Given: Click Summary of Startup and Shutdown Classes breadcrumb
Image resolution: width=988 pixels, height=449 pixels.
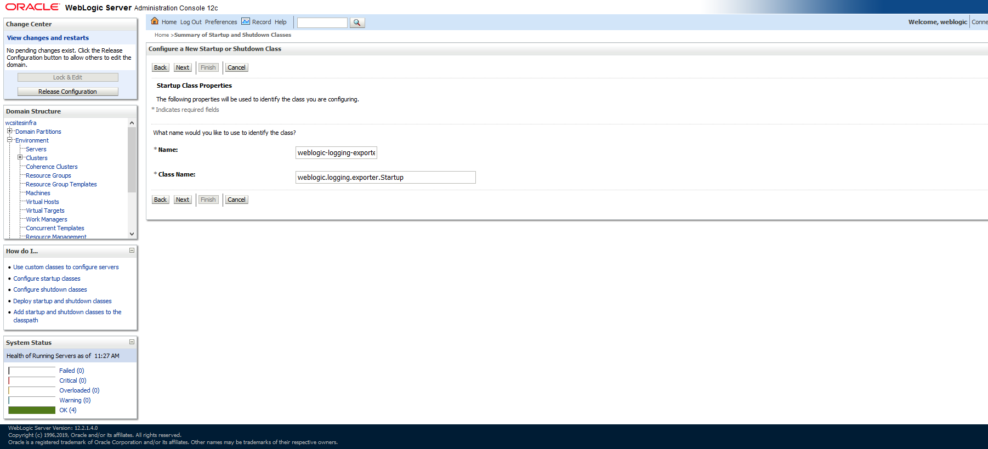Looking at the screenshot, I should pos(232,35).
